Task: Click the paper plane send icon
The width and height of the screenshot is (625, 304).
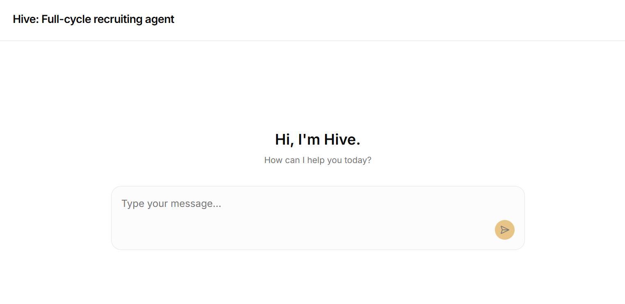Action: (505, 230)
